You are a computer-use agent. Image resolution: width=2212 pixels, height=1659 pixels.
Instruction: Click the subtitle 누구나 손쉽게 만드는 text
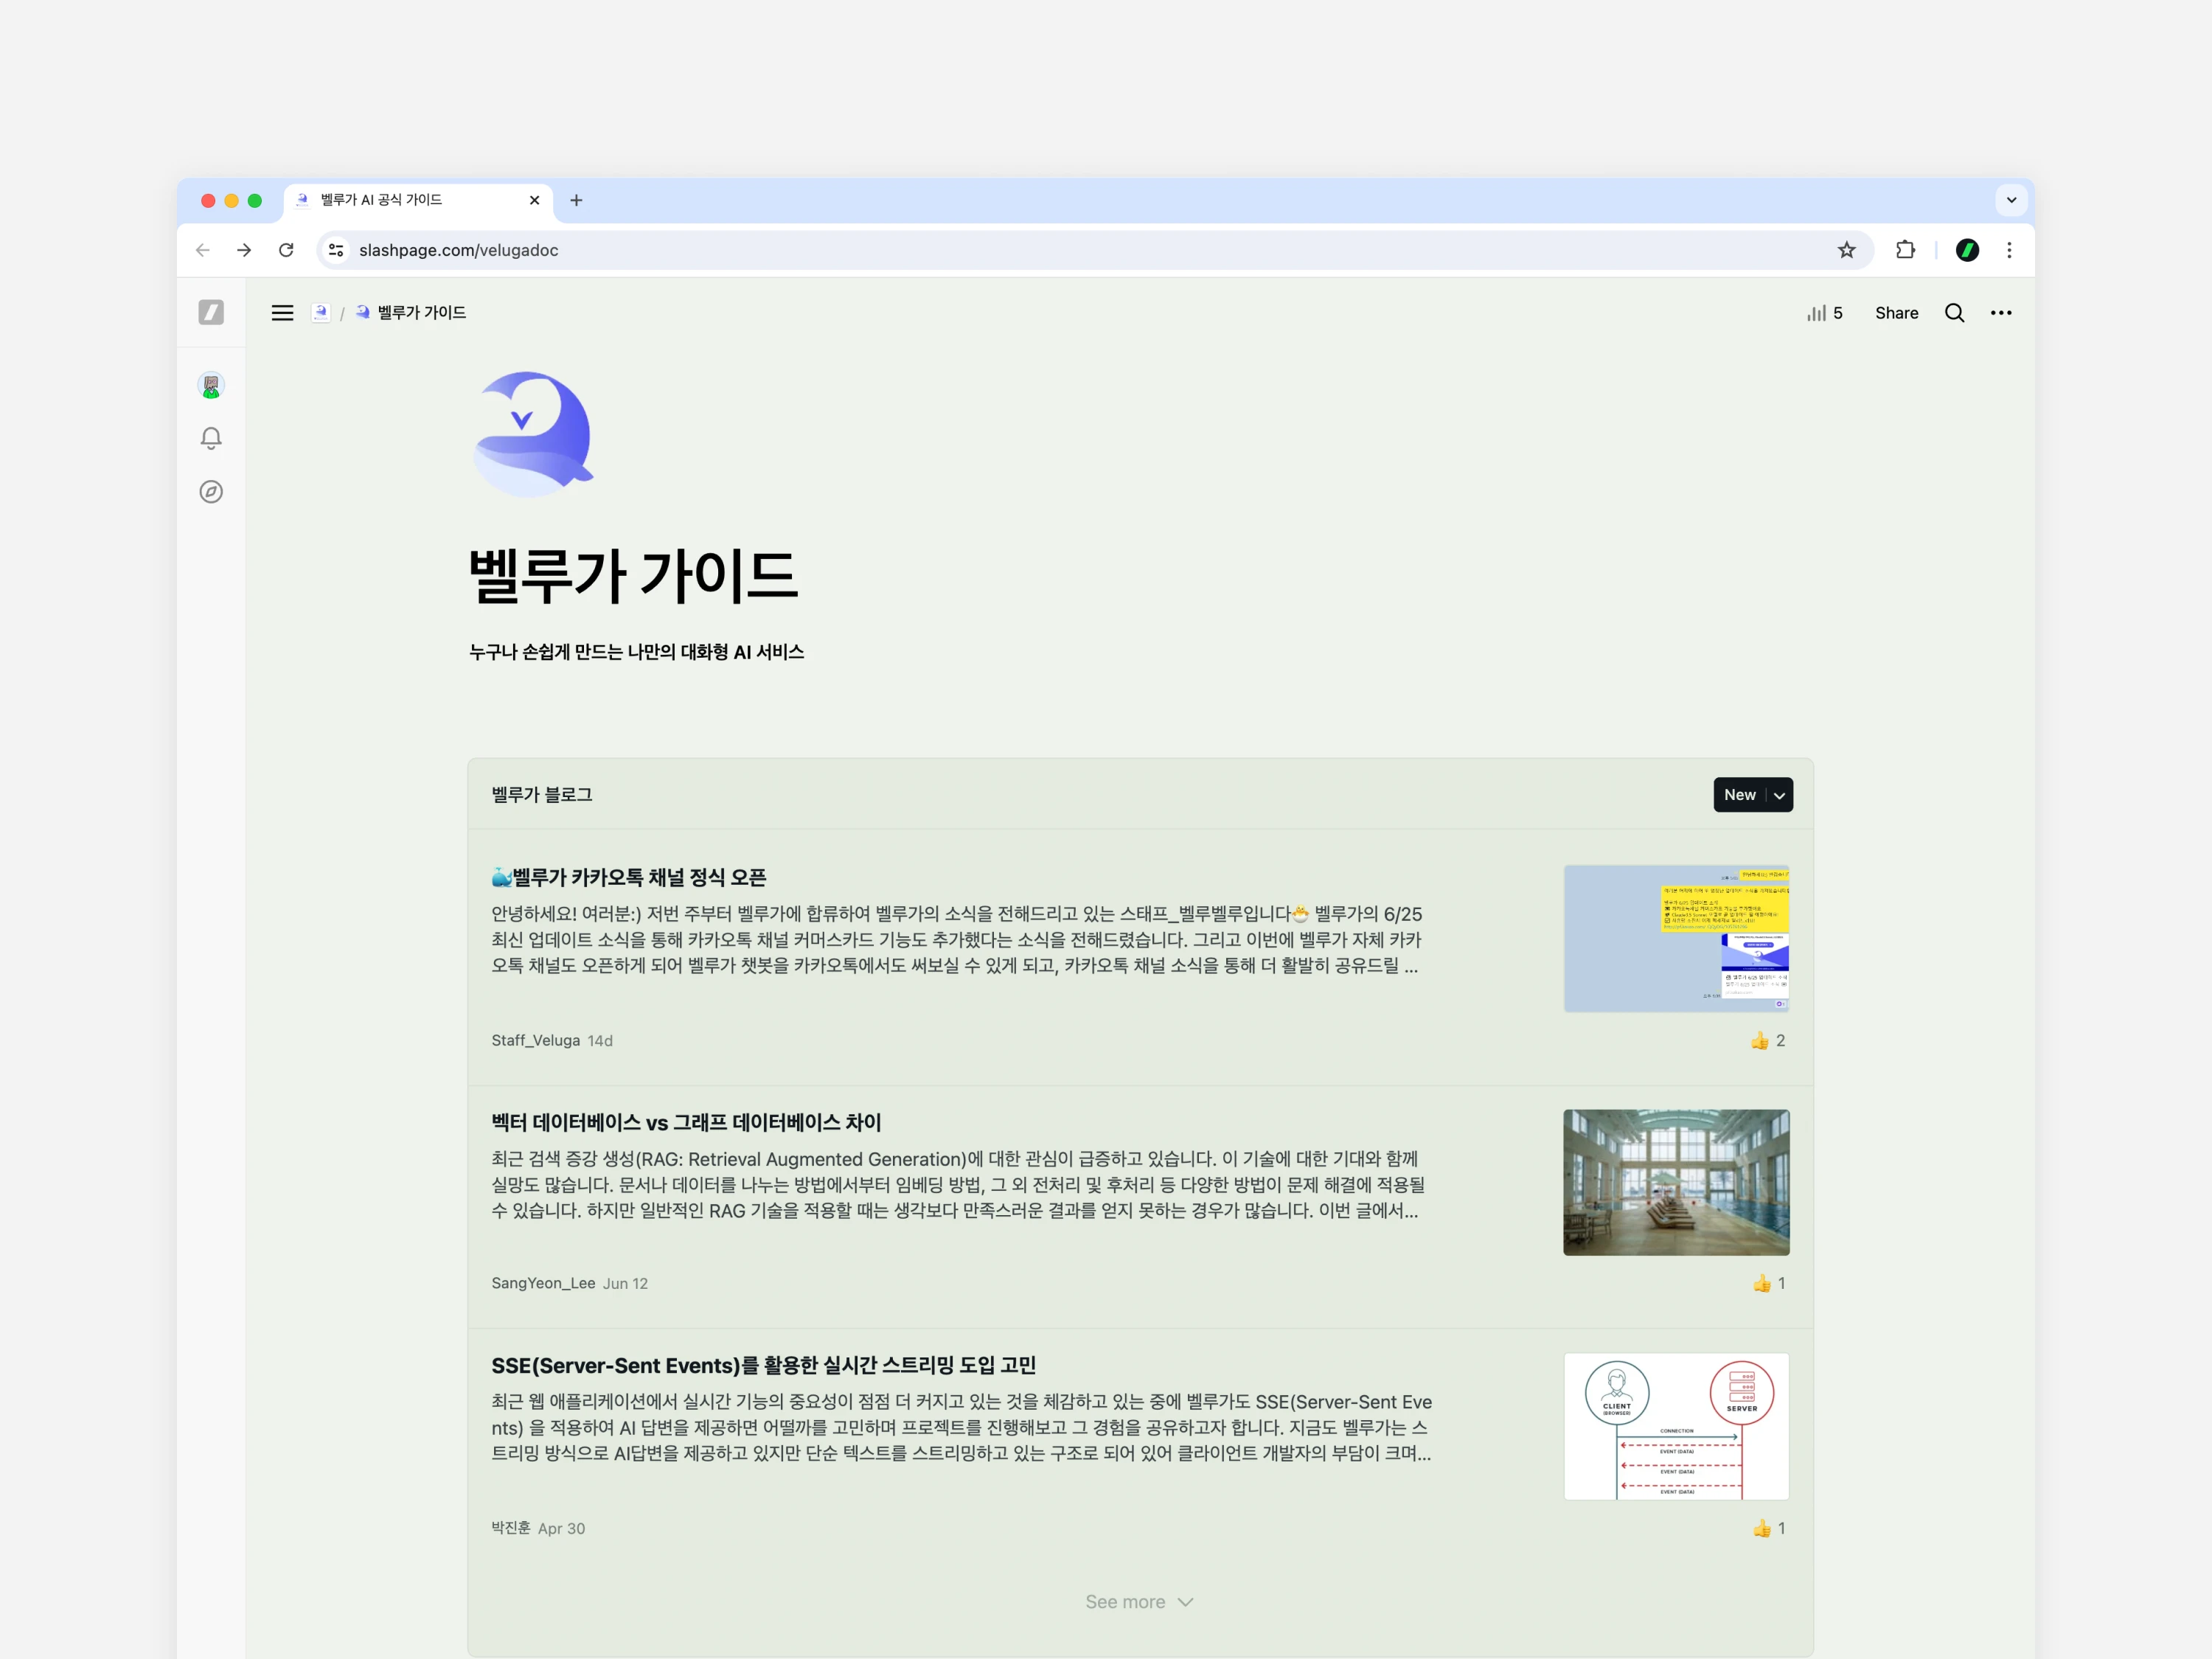(636, 652)
